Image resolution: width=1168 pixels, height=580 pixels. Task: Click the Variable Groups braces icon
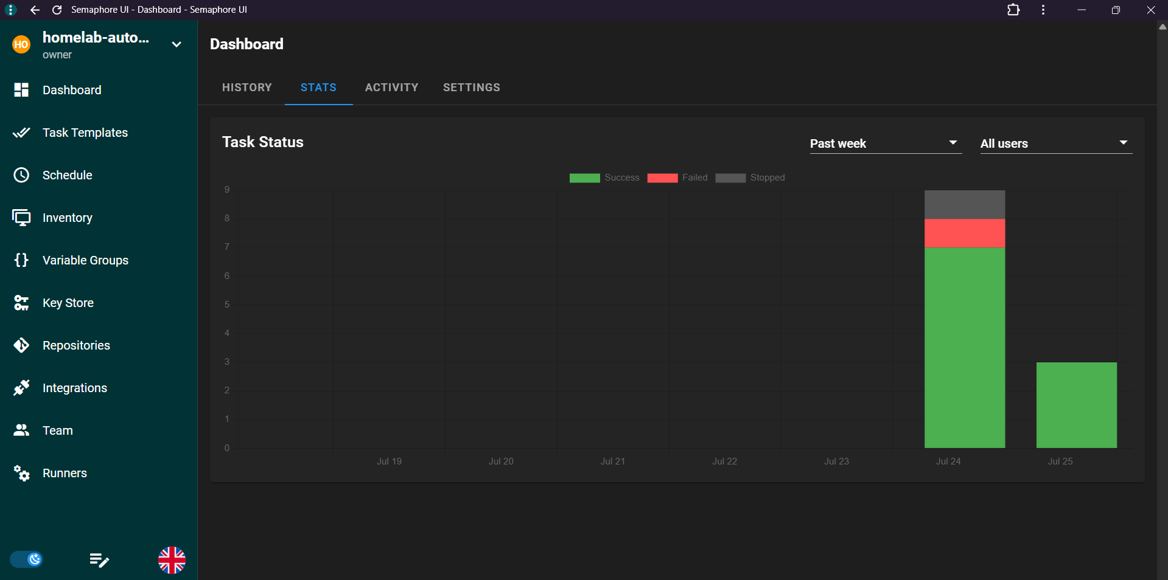click(x=21, y=260)
